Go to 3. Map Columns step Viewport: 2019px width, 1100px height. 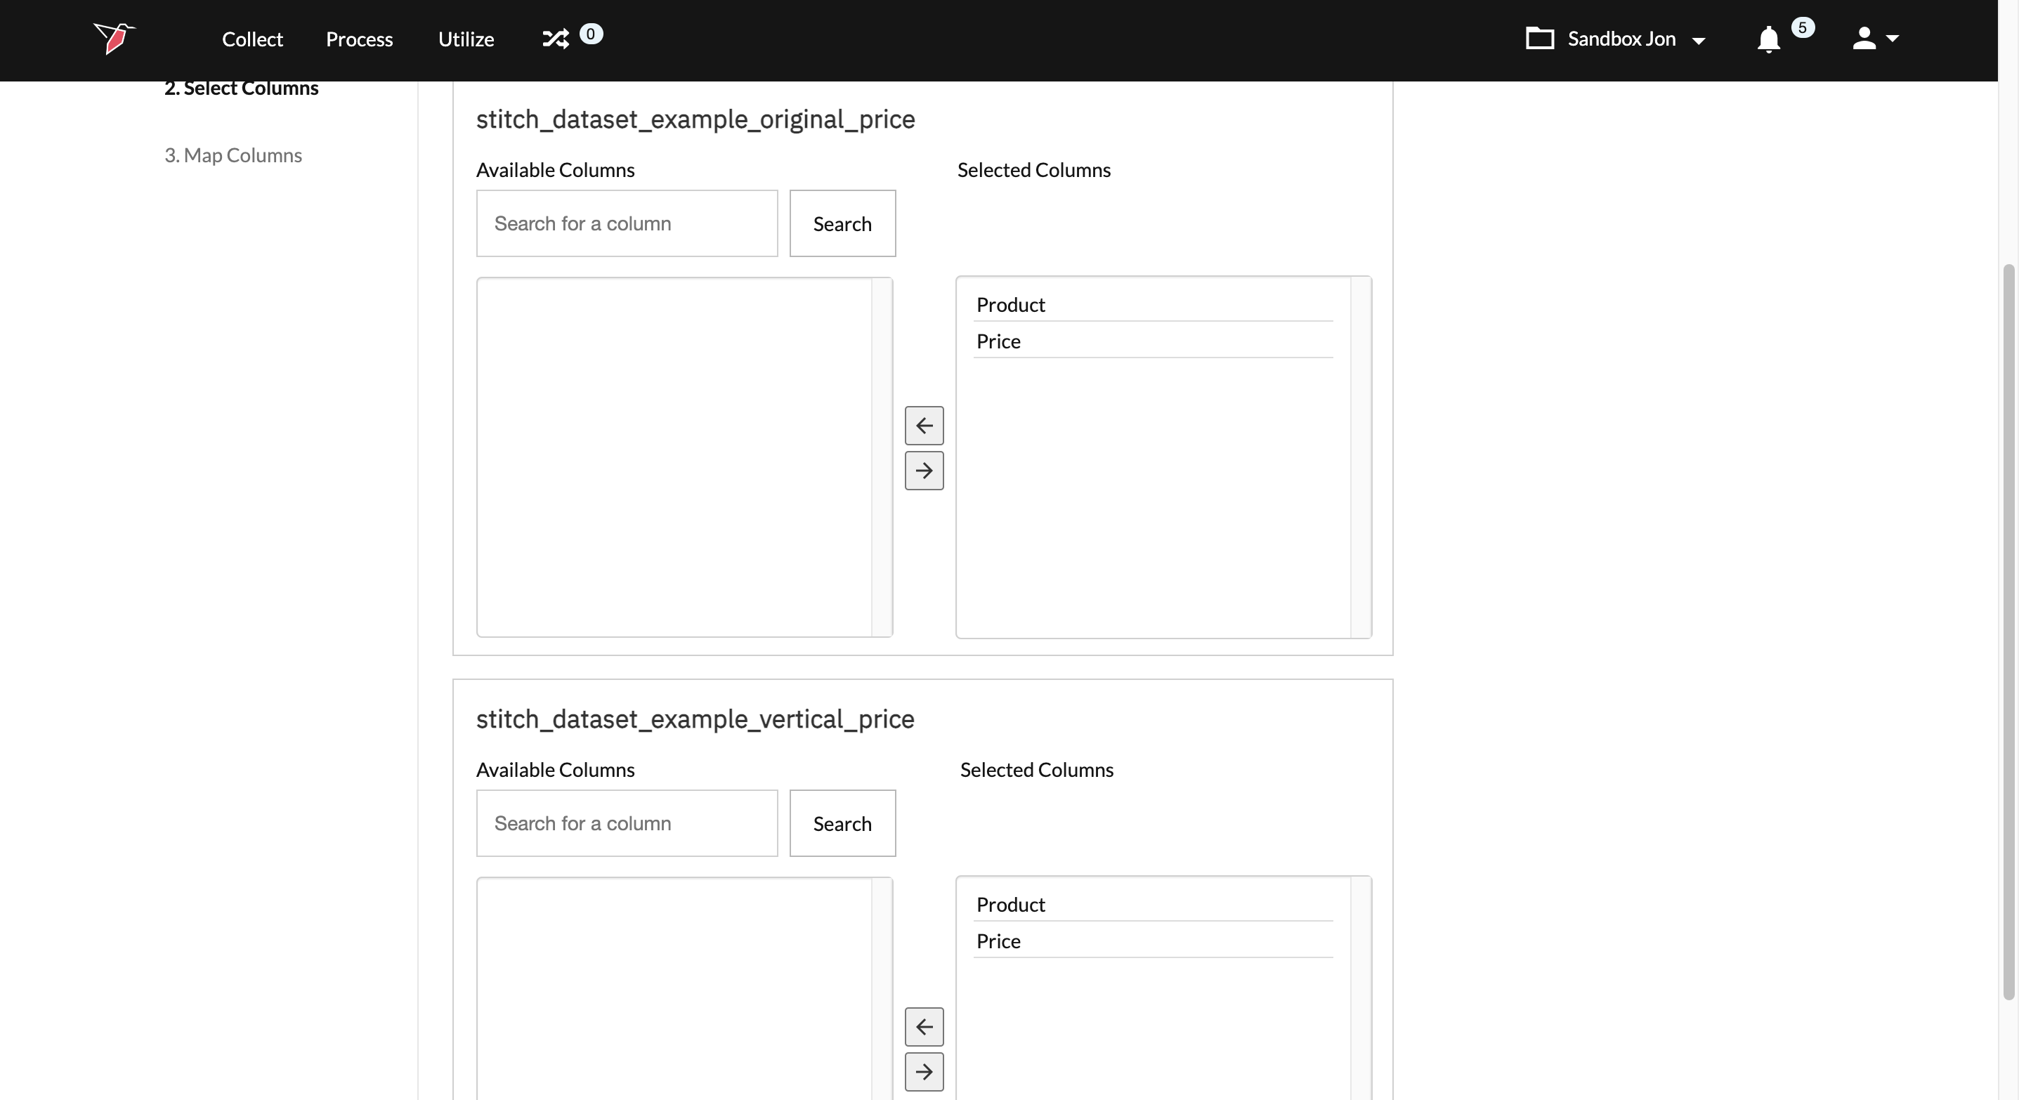coord(233,155)
